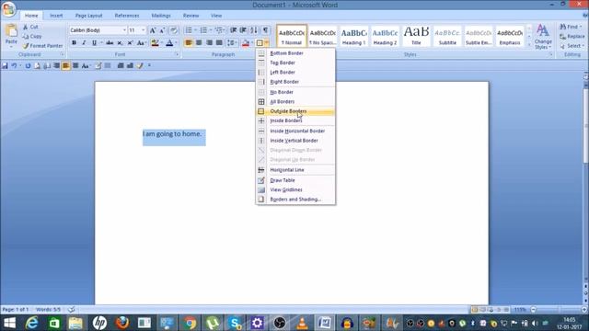
Task: Click the Bullets list icon
Action: (189, 30)
